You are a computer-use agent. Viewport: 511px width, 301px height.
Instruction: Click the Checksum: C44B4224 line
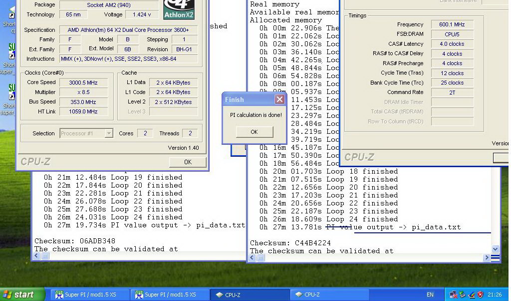[x=290, y=243]
